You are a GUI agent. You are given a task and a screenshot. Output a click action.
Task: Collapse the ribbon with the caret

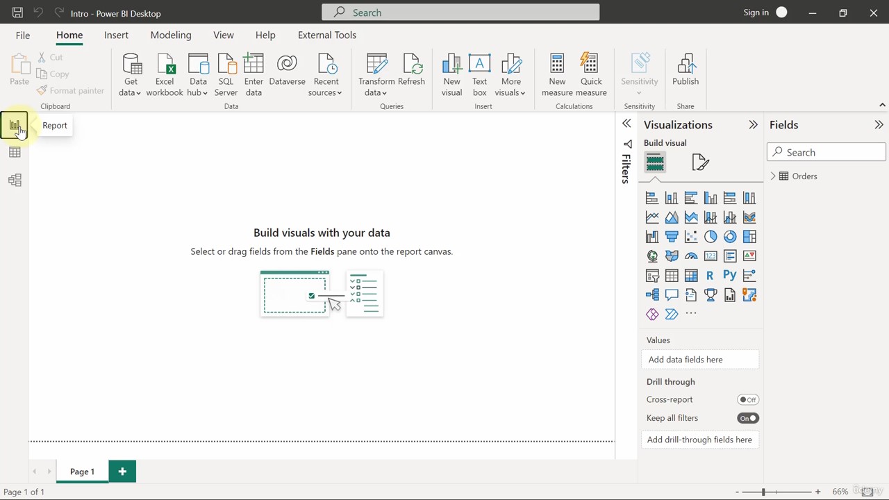(882, 105)
